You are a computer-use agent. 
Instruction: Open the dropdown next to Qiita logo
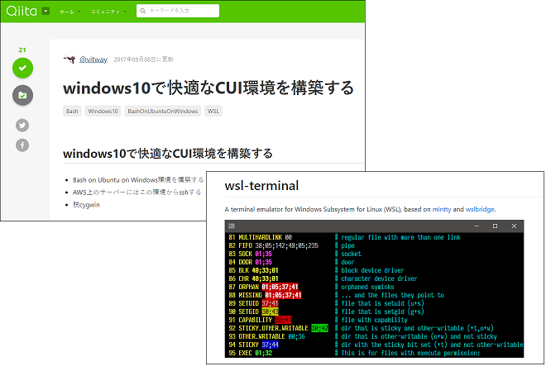coord(46,12)
